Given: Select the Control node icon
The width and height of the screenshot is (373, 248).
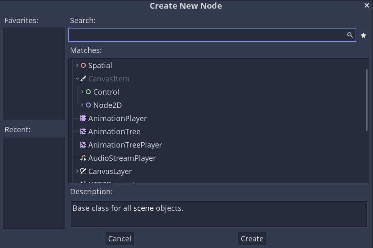Looking at the screenshot, I should pos(88,92).
